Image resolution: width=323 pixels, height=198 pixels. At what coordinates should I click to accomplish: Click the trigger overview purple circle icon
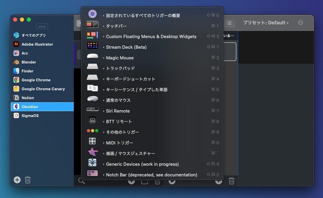(92, 14)
